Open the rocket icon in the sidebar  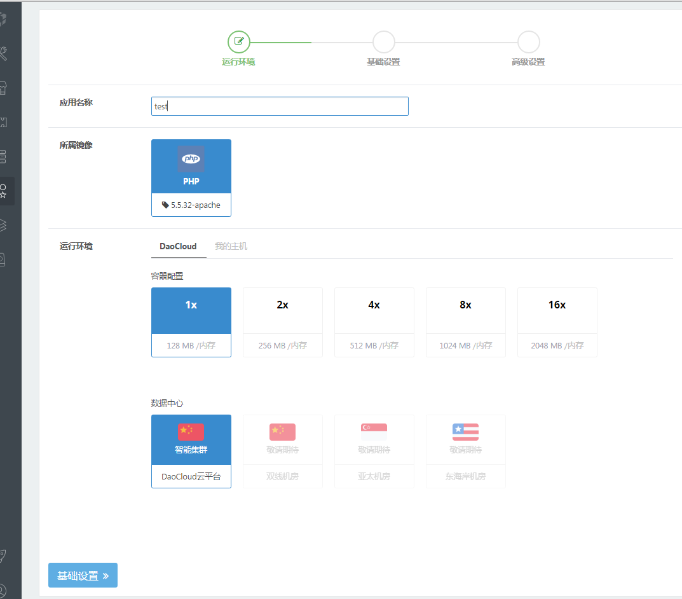tap(3, 556)
